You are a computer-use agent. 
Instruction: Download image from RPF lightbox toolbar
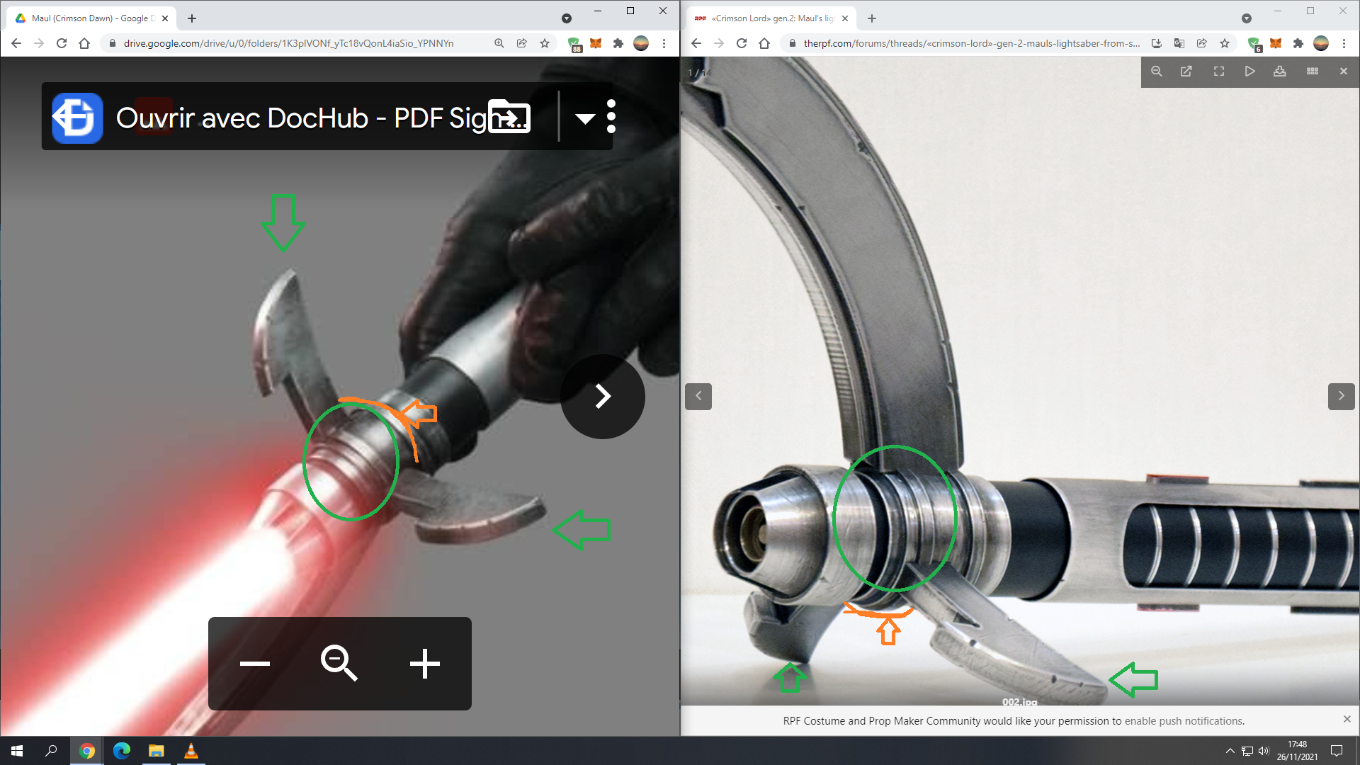tap(1280, 72)
